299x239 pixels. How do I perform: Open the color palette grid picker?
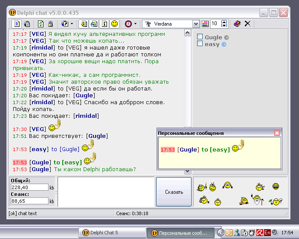tap(205, 24)
